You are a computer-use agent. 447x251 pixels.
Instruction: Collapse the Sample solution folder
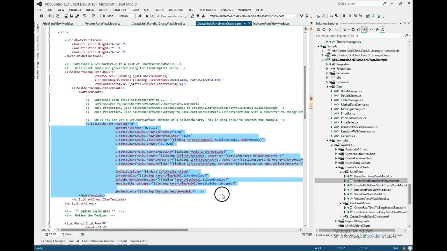tap(318, 46)
